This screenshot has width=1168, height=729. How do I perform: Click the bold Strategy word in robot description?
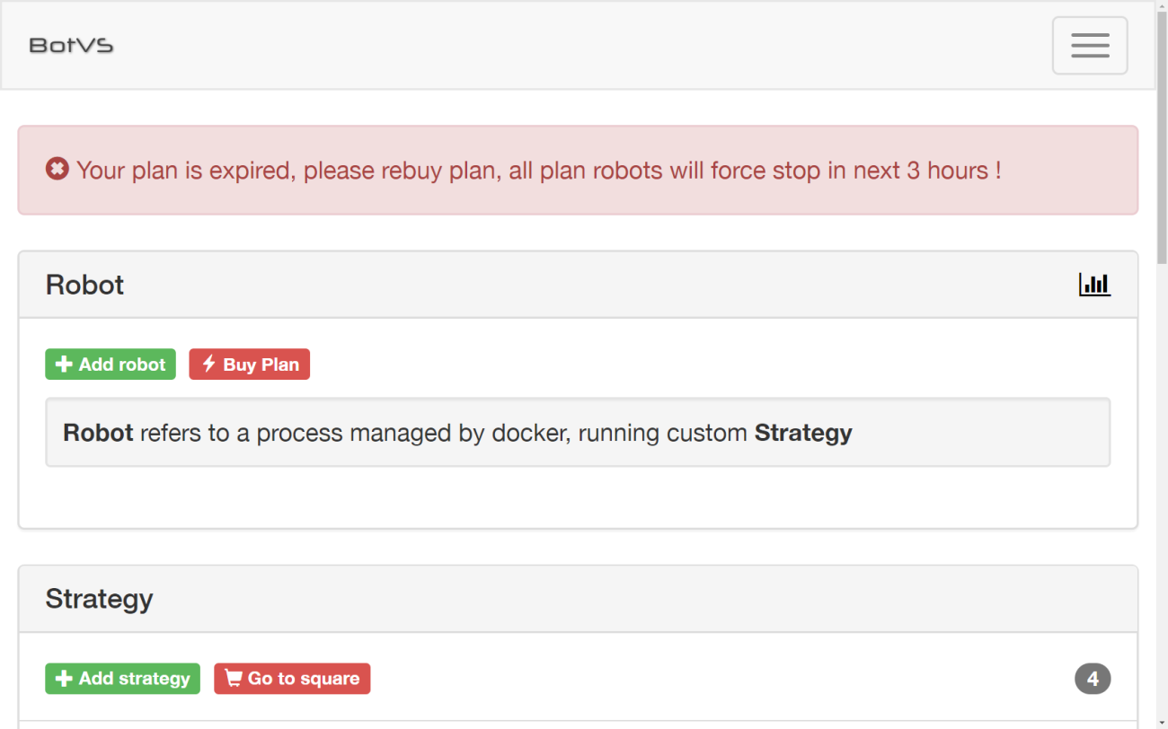(x=803, y=433)
